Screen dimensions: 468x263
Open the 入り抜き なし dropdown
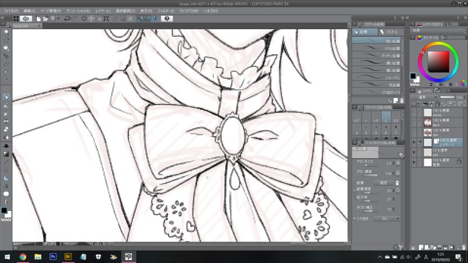pos(387,219)
